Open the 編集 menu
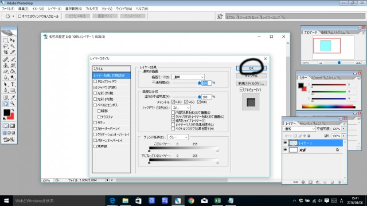 point(23,9)
